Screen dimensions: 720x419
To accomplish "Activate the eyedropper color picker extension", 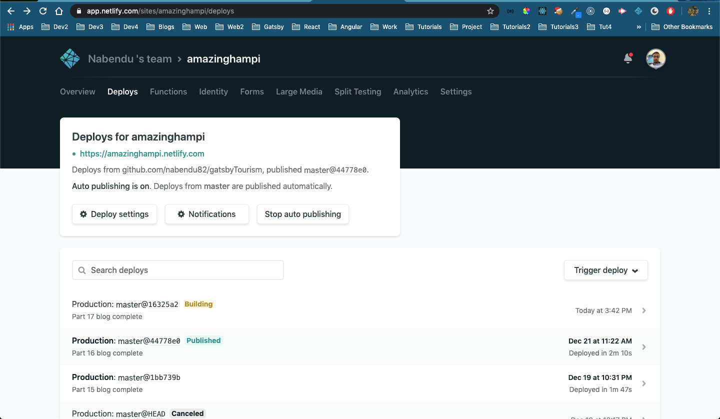I will (x=575, y=11).
